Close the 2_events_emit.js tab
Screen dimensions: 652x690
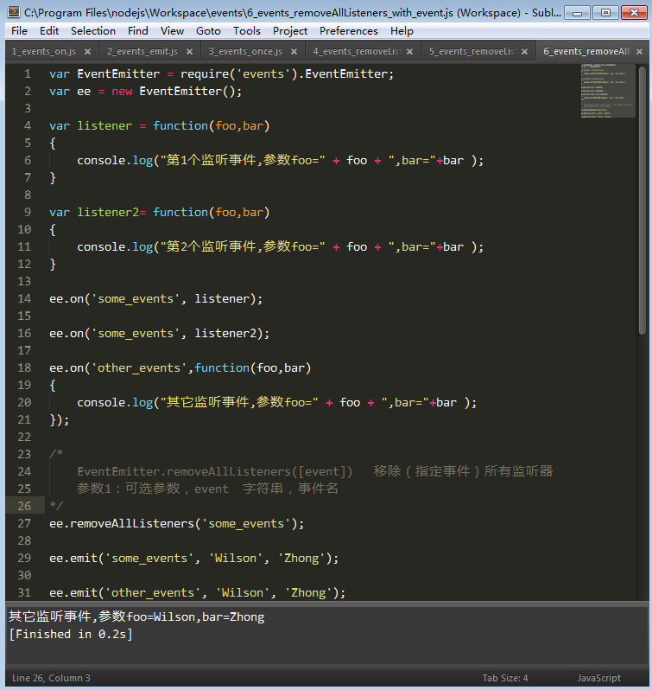pyautogui.click(x=189, y=52)
